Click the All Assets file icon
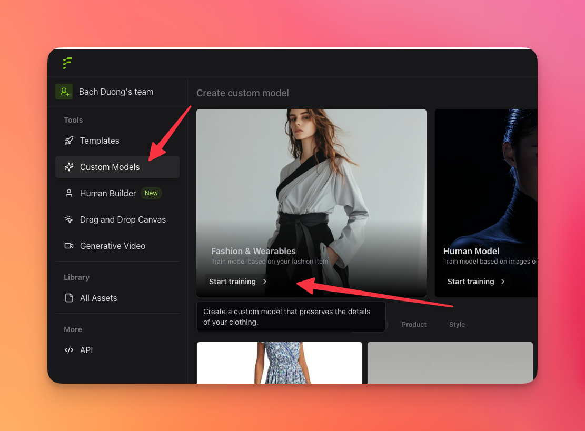Image resolution: width=585 pixels, height=431 pixels. coord(69,298)
